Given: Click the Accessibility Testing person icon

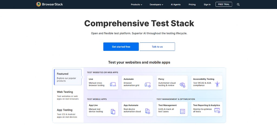Looking at the screenshot, I should (217, 84).
